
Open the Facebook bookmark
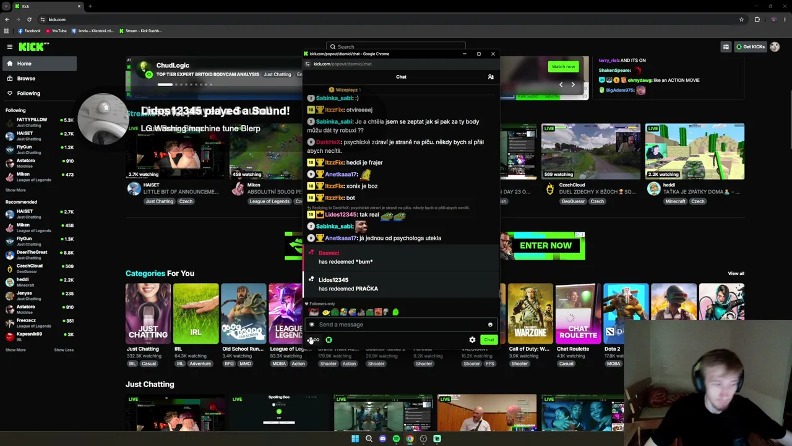pos(29,30)
